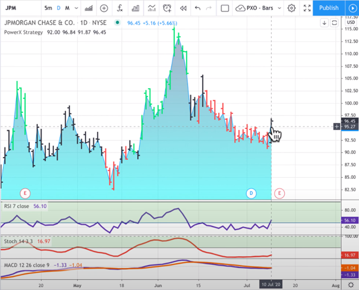Switch to the D daily timeframe
Viewport: 359px width, 290px height.
click(x=59, y=8)
